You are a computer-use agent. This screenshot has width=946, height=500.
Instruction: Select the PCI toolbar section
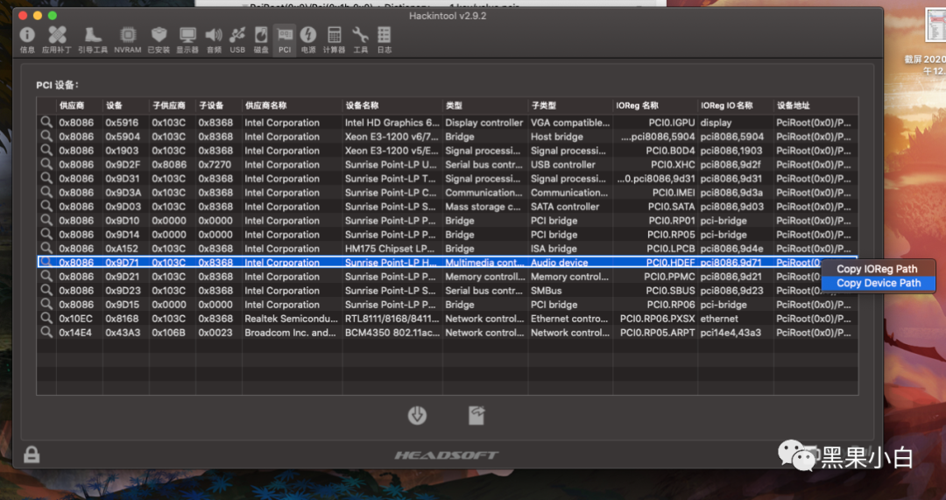tap(284, 40)
